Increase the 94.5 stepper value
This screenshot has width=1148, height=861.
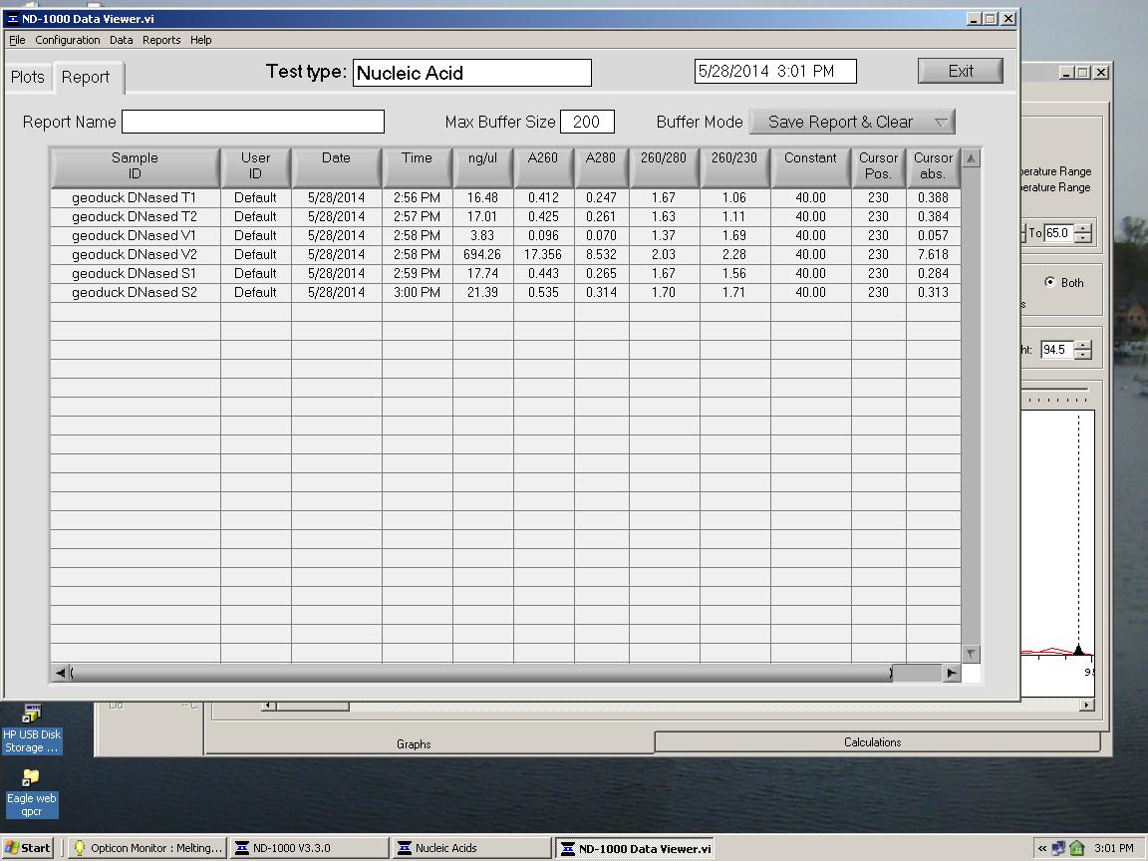(x=1083, y=345)
